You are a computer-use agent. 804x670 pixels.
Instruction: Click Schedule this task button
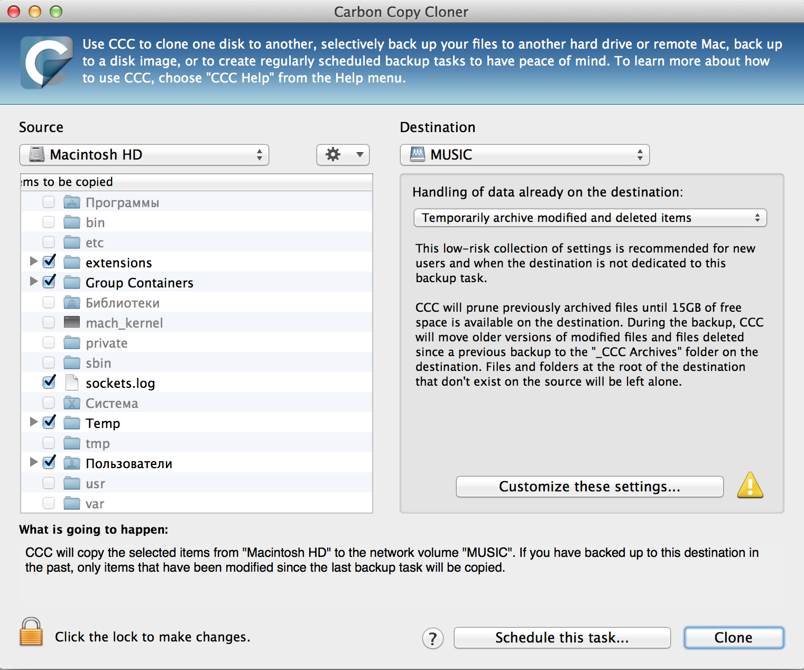pyautogui.click(x=562, y=638)
